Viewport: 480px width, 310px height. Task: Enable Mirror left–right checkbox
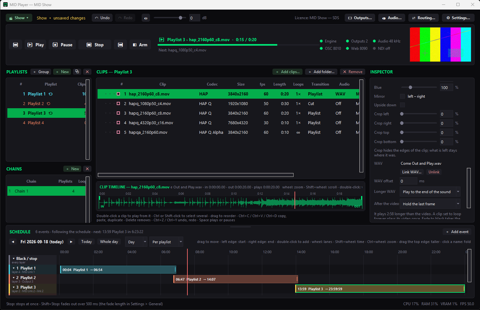402,96
